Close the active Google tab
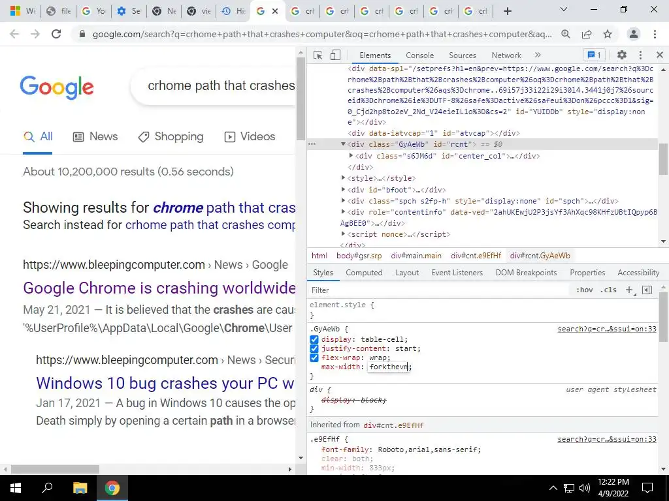 click(275, 11)
